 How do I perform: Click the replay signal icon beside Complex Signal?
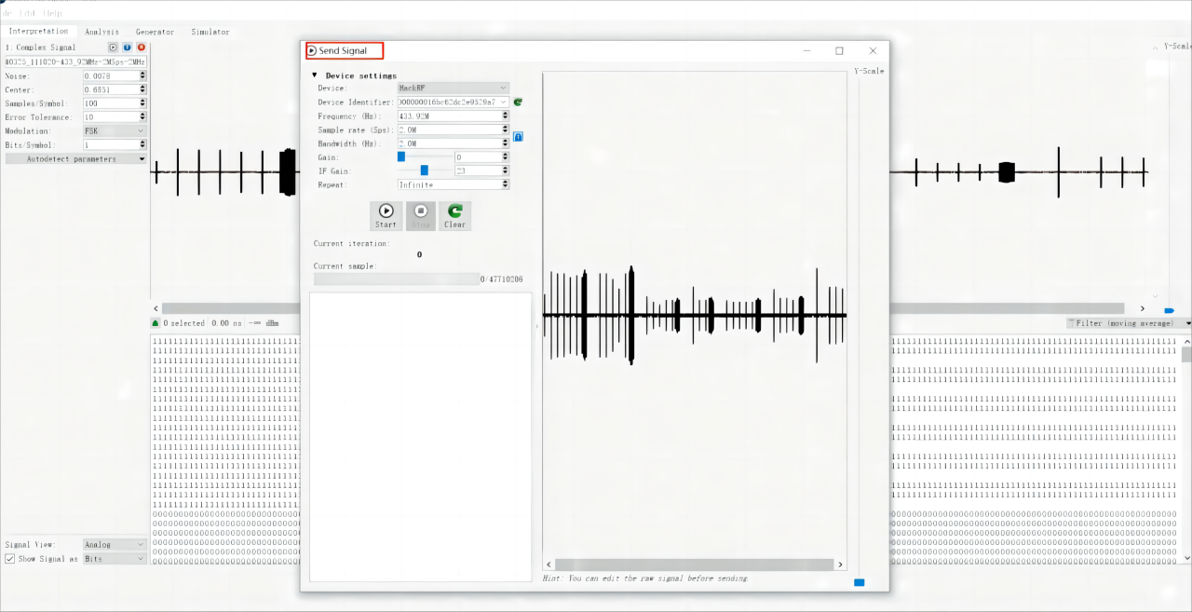click(x=113, y=47)
